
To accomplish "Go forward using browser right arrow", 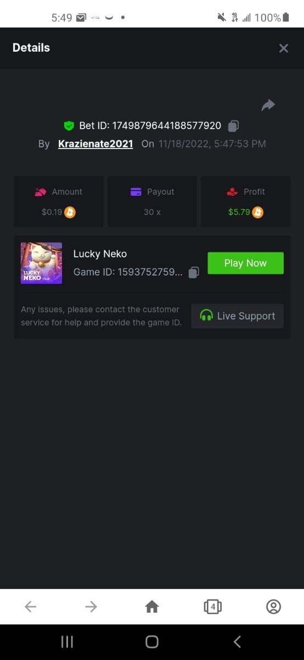I will click(x=91, y=607).
